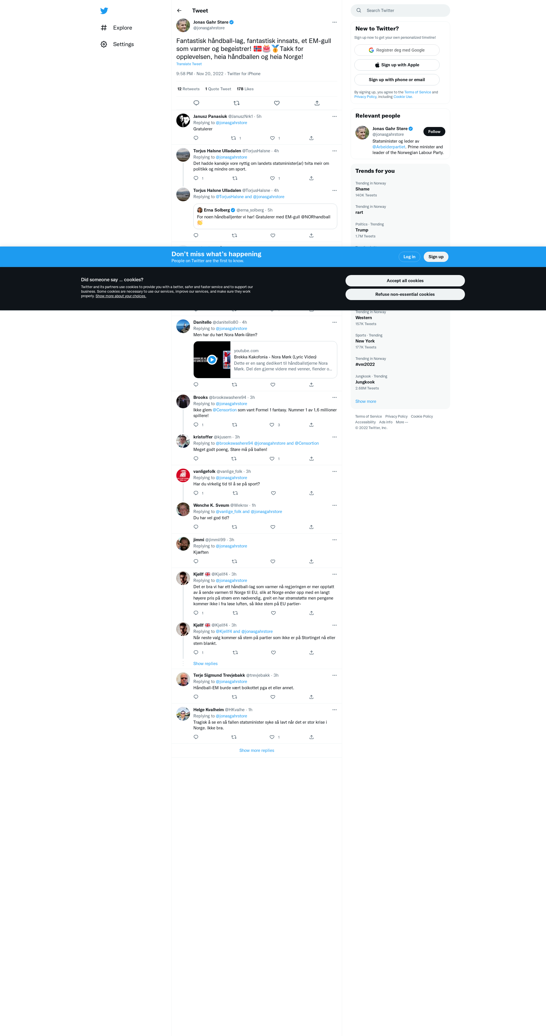Retweet kristoffer's reply

pos(234,458)
